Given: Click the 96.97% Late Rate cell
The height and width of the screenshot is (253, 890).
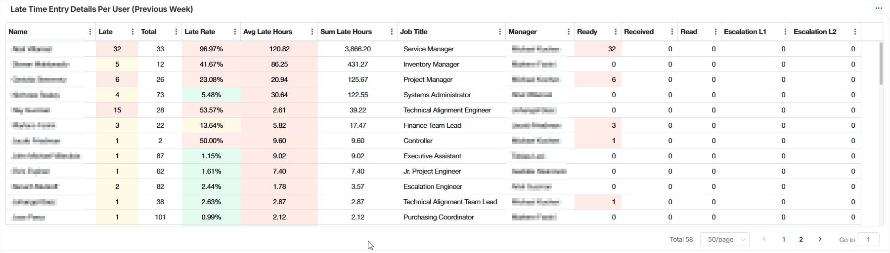Looking at the screenshot, I should [x=211, y=49].
